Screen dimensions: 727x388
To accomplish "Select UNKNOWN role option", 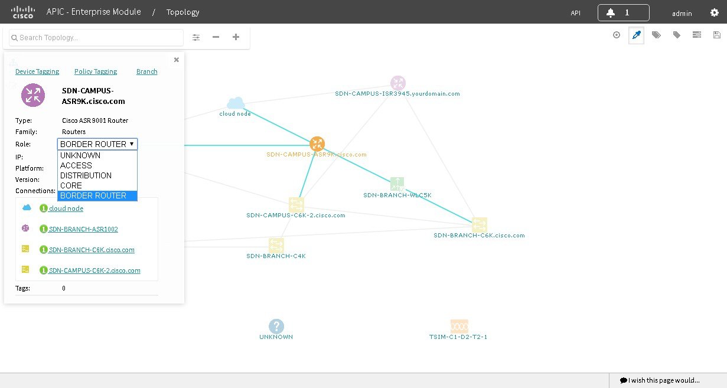I will click(97, 155).
